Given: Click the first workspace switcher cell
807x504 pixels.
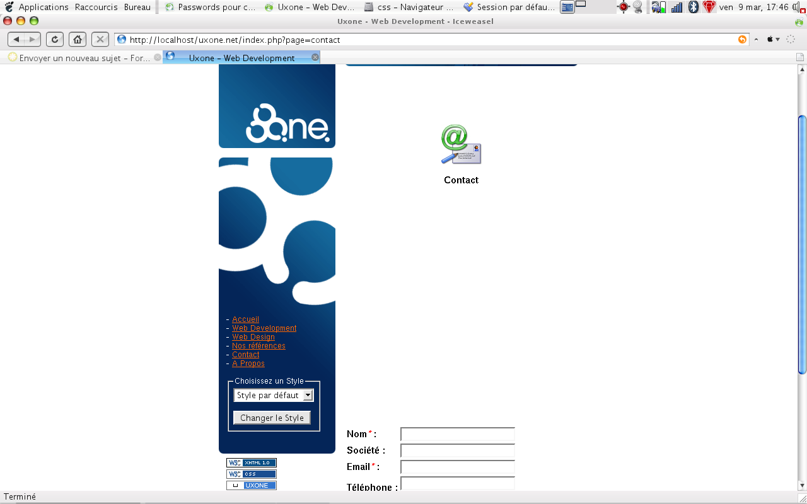Looking at the screenshot, I should point(567,7).
